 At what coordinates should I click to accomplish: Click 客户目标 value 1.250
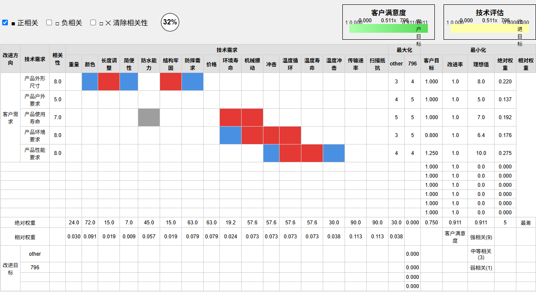(x=431, y=153)
